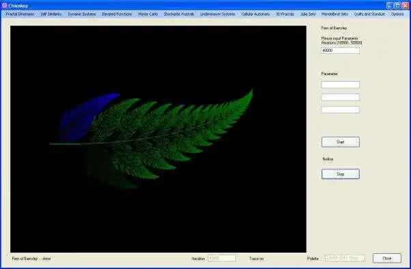The height and width of the screenshot is (269, 411).
Task: Click the 'Notice' label
Action: 328,159
